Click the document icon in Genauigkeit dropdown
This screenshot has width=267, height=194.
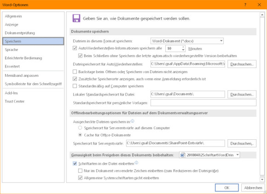(x=183, y=155)
